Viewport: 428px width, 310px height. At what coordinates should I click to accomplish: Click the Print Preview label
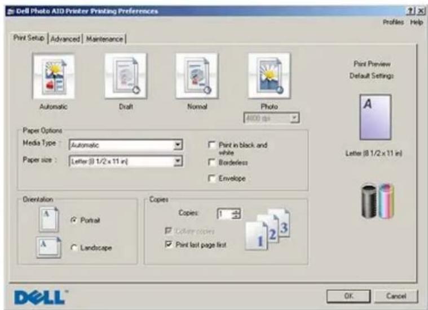372,64
